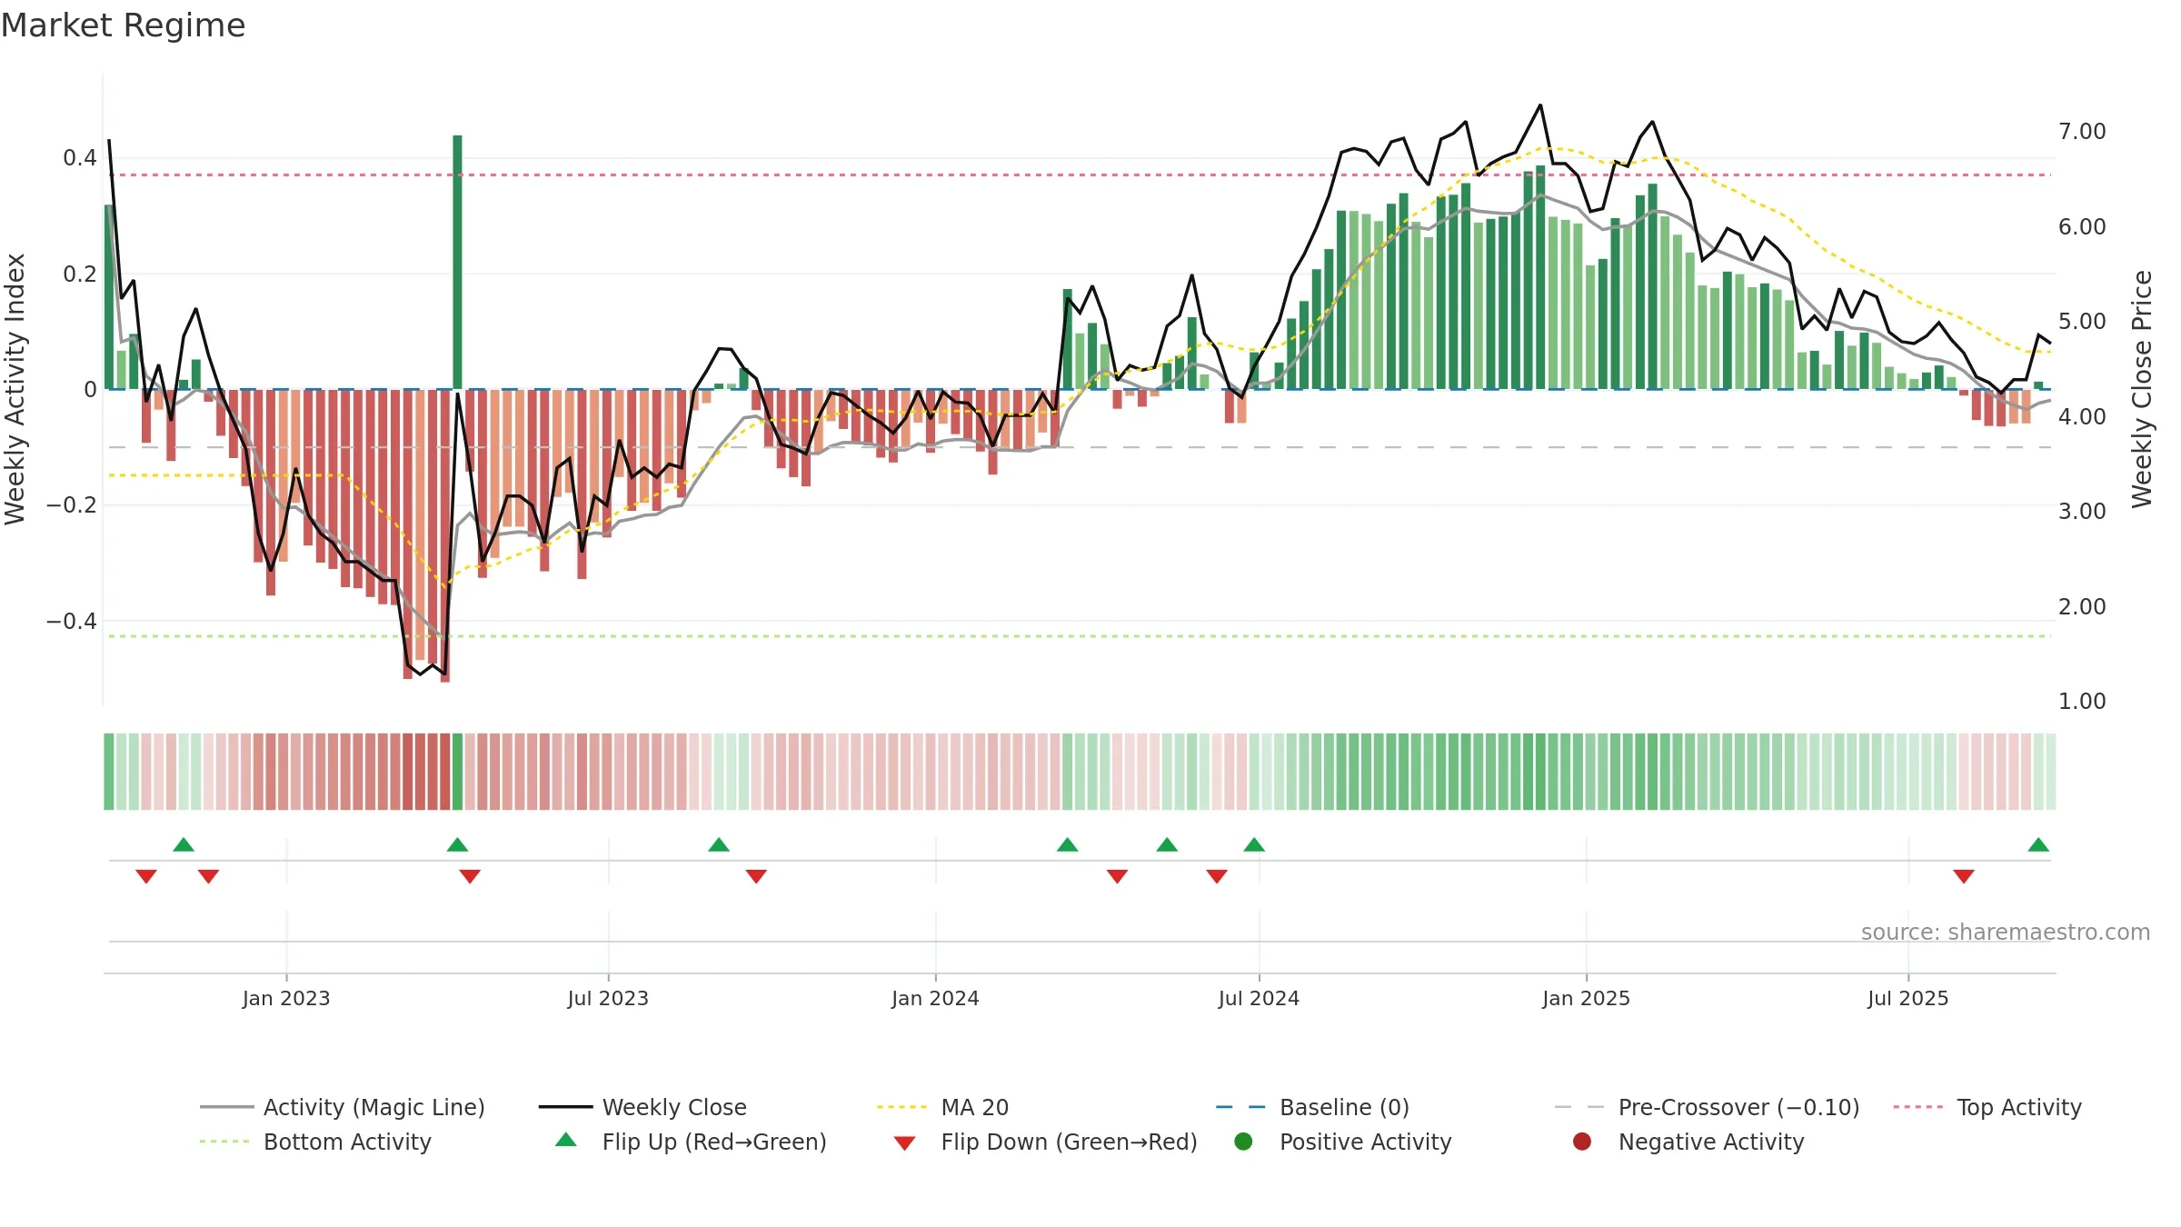Click the 1.00 price axis tick
The image size is (2181, 1227).
click(x=2082, y=702)
